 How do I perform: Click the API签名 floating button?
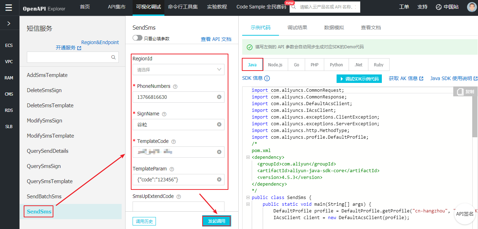tap(465, 214)
